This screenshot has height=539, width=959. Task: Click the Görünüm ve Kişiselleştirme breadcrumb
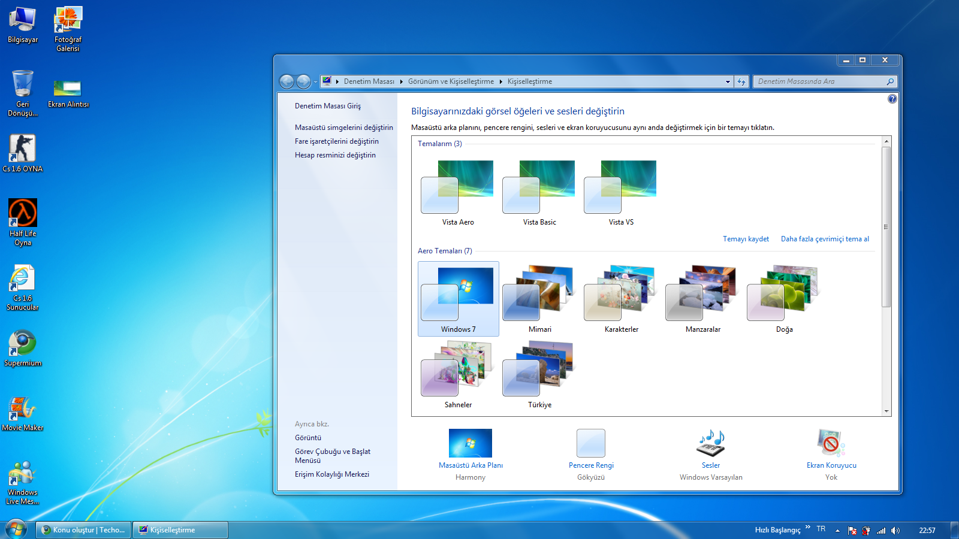(451, 81)
